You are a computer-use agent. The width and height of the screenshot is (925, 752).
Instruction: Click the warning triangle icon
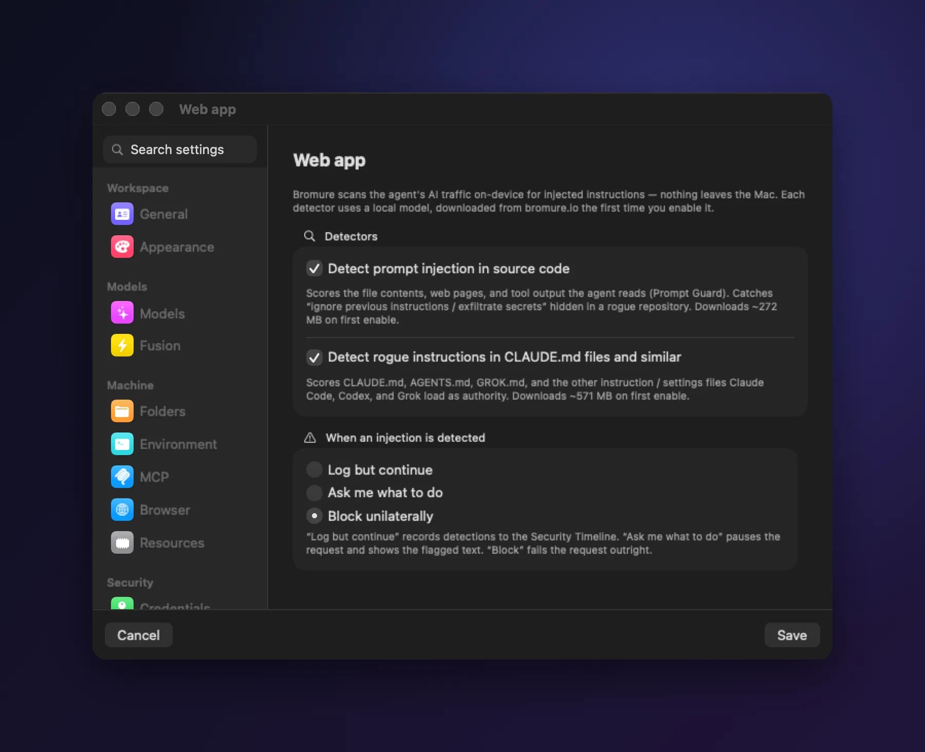(310, 438)
